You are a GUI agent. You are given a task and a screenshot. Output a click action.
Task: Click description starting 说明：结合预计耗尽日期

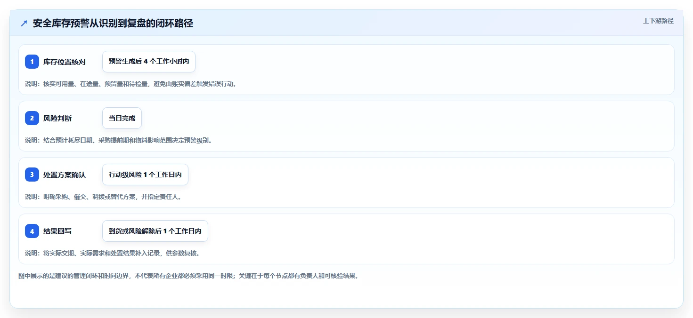118,140
